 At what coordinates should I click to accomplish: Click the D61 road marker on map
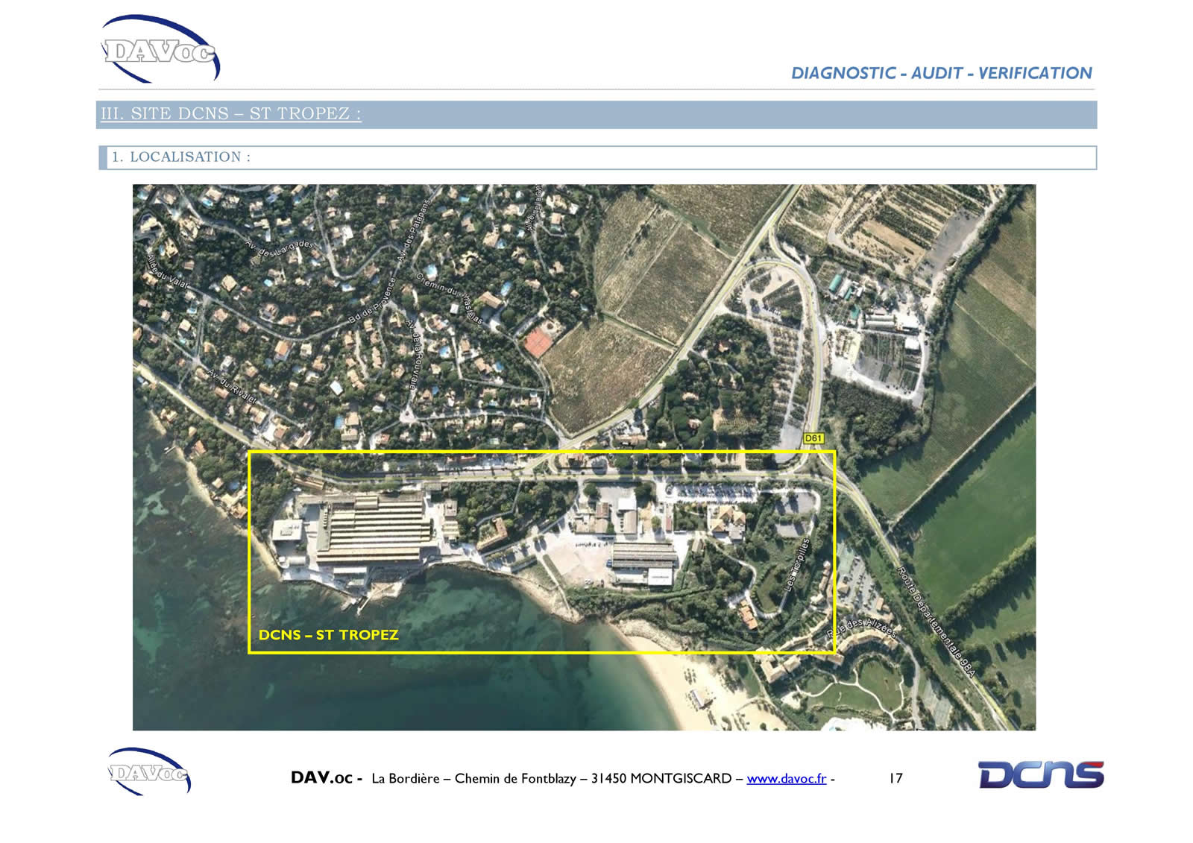813,438
